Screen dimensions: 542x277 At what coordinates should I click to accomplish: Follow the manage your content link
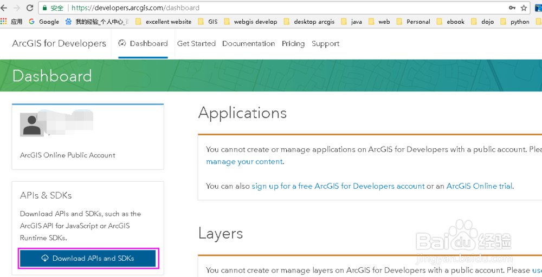tap(244, 161)
